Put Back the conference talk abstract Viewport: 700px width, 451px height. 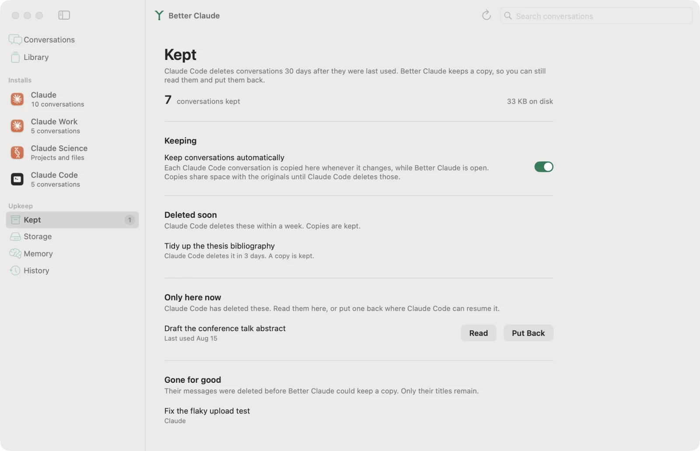click(528, 333)
